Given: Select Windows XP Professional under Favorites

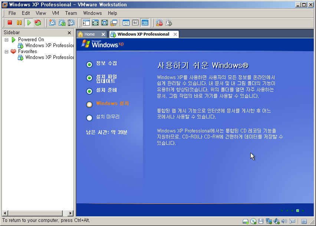Looking at the screenshot, I should (49, 58).
